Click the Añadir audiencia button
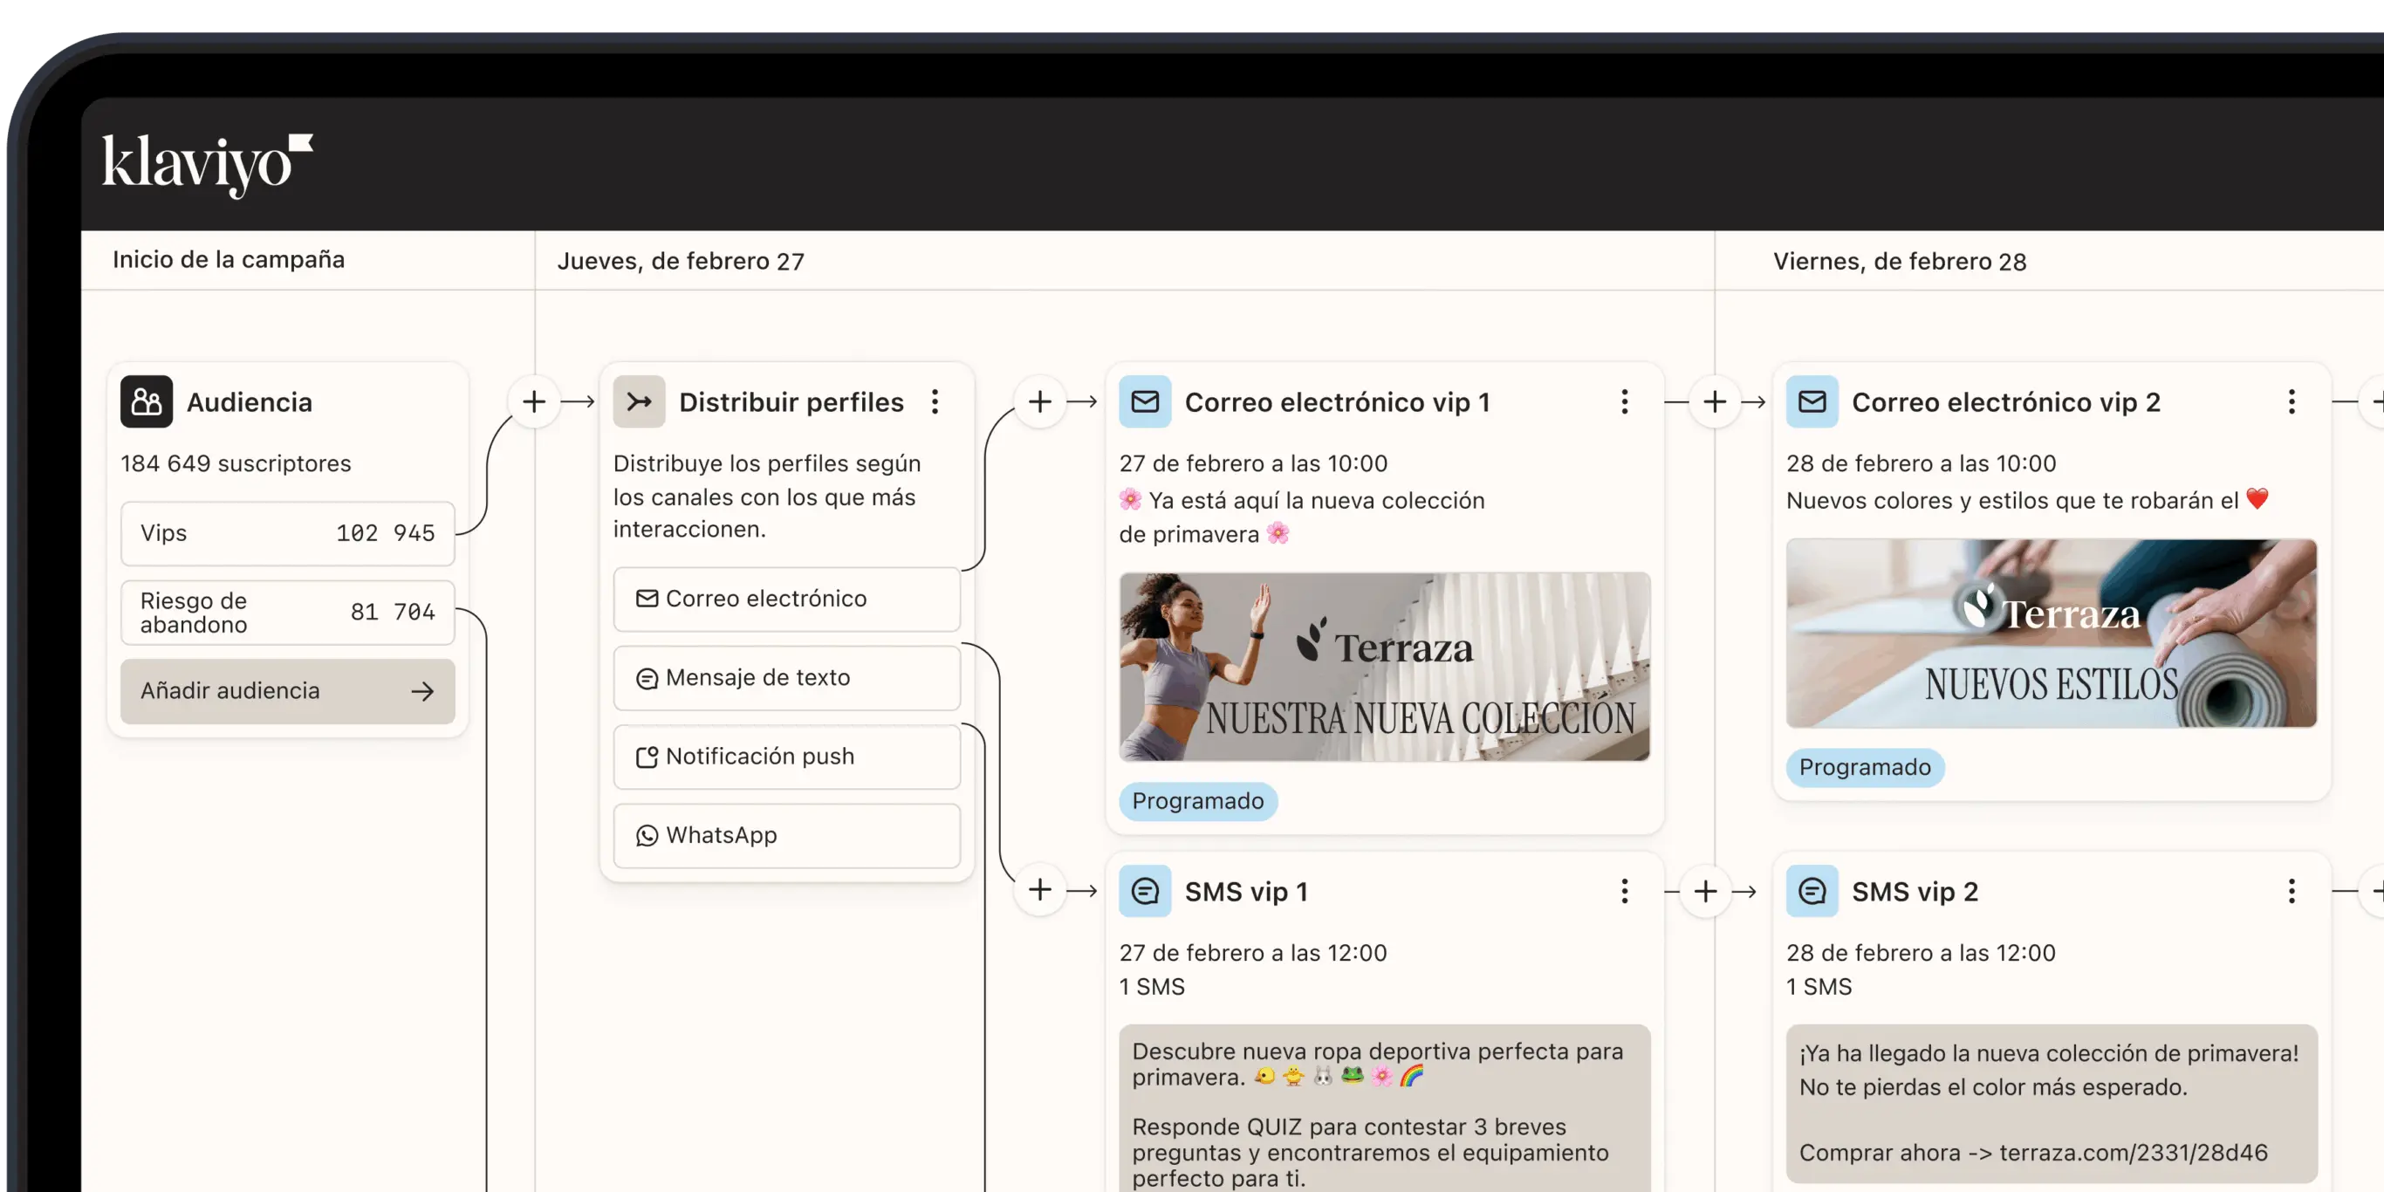This screenshot has width=2384, height=1192. (x=288, y=691)
